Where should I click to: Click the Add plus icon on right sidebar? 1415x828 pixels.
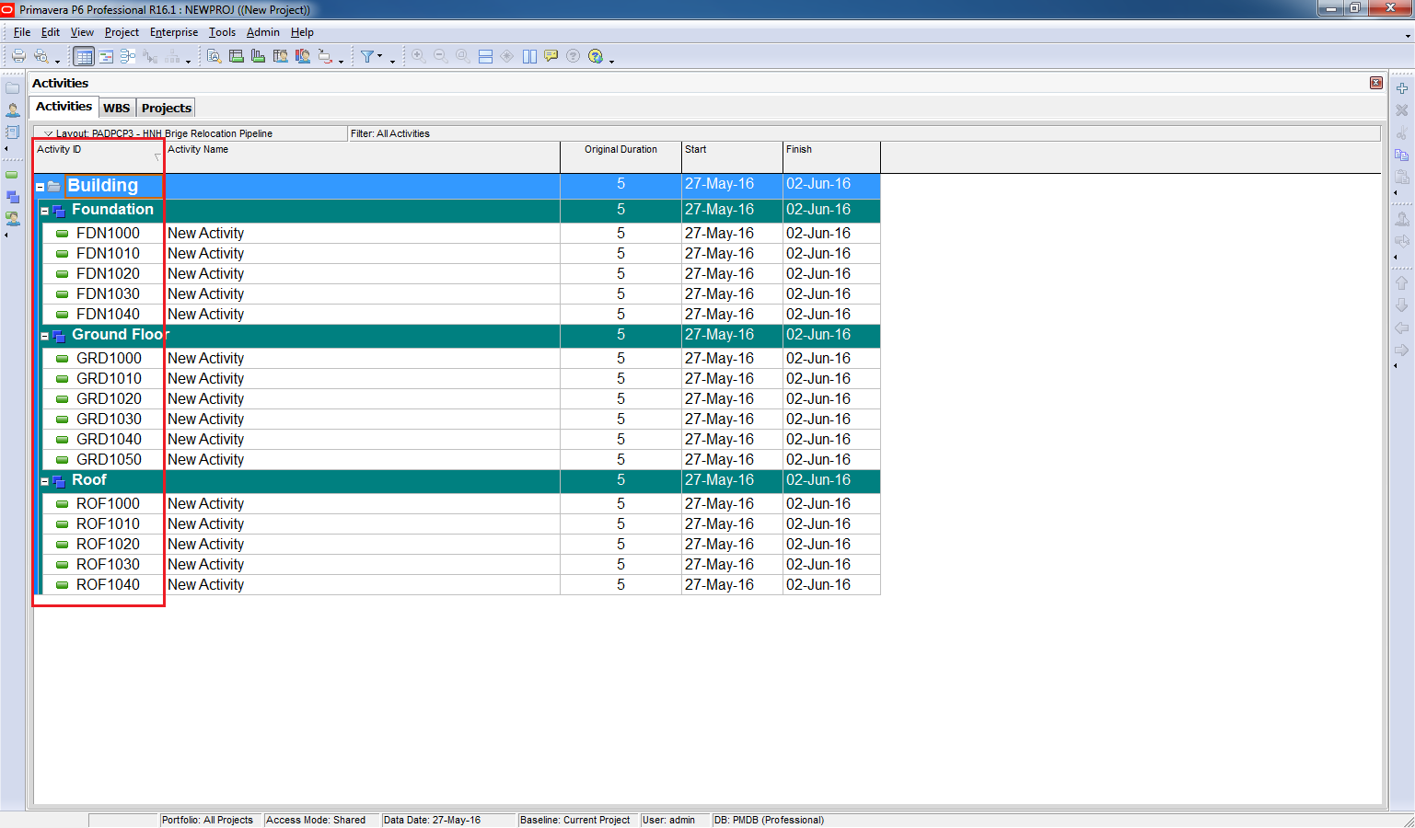[x=1401, y=88]
